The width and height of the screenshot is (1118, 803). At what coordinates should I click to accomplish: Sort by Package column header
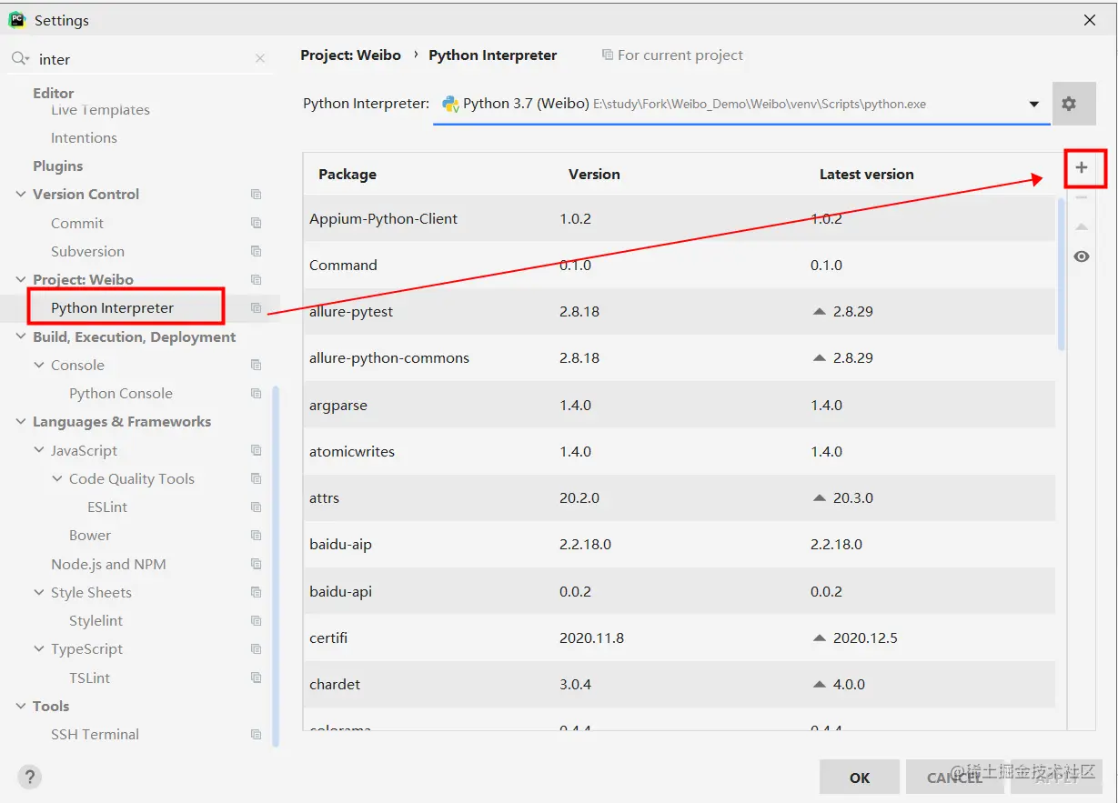347,175
